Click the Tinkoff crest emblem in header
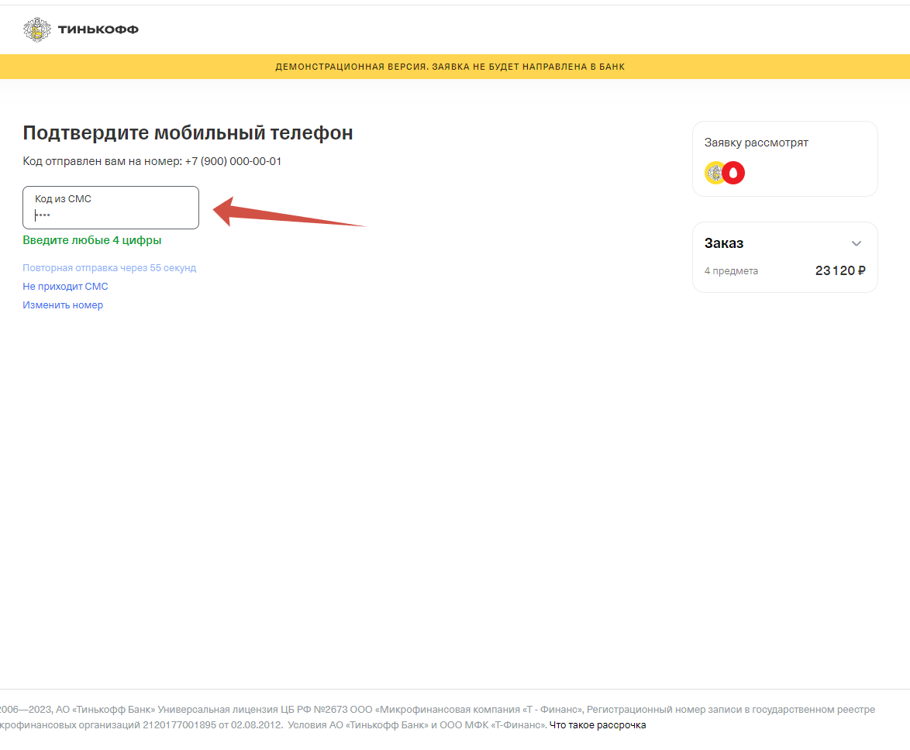Screen dimensions: 910x750 [36, 30]
